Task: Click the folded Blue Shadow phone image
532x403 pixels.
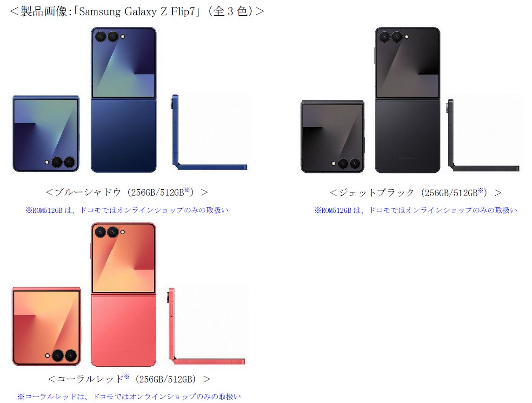Action: tap(46, 134)
